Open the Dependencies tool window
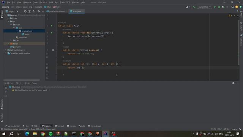243x137 pixels. point(95,126)
